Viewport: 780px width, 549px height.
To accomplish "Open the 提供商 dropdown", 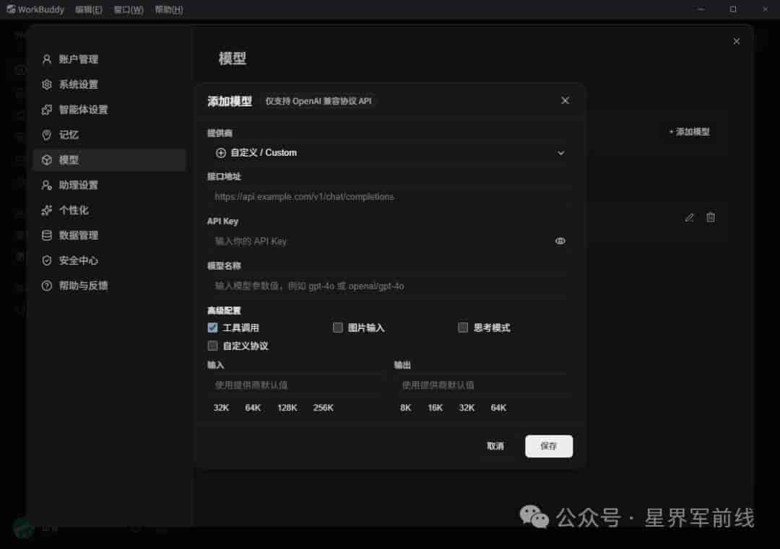I will (390, 153).
